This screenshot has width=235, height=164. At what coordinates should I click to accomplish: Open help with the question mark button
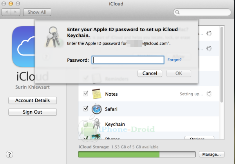click(x=10, y=154)
